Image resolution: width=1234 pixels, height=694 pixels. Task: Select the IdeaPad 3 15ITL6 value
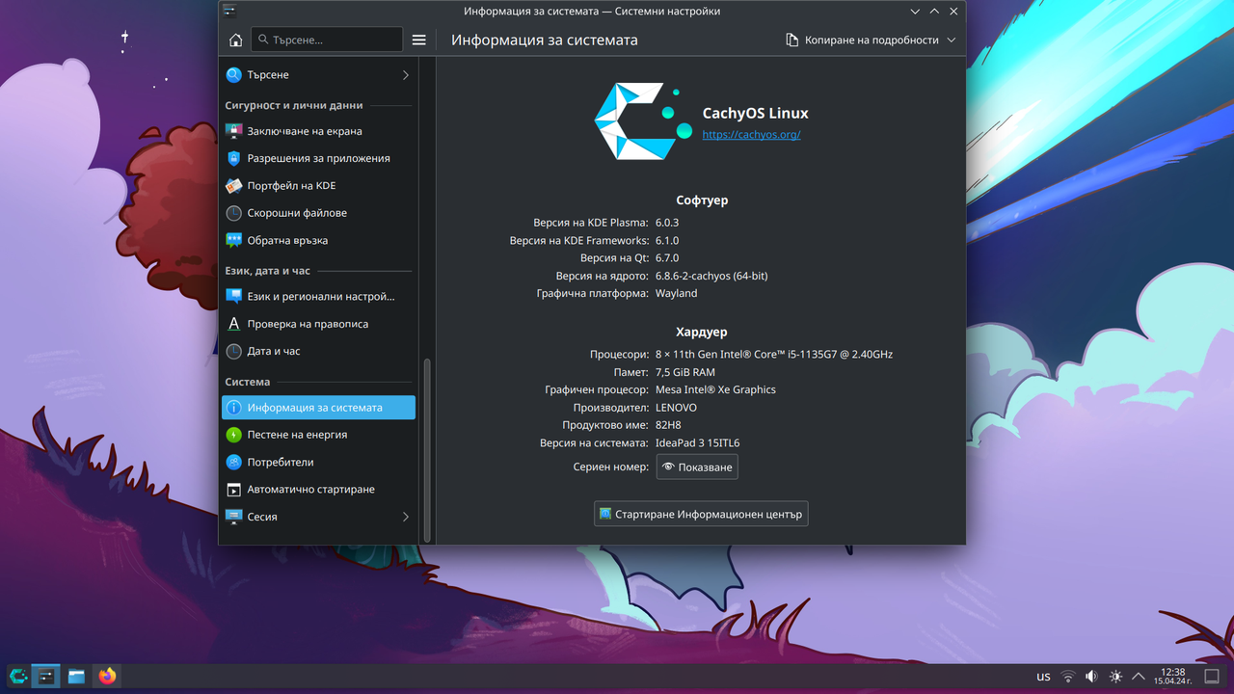point(697,443)
